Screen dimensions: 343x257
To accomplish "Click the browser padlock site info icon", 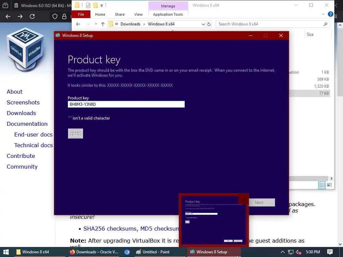I will point(64,16).
